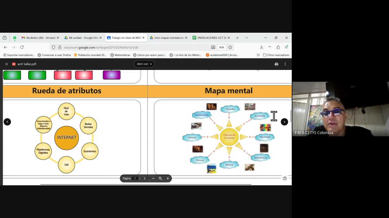
Task: Reset the 80% zoom level indicator
Action: [222, 47]
